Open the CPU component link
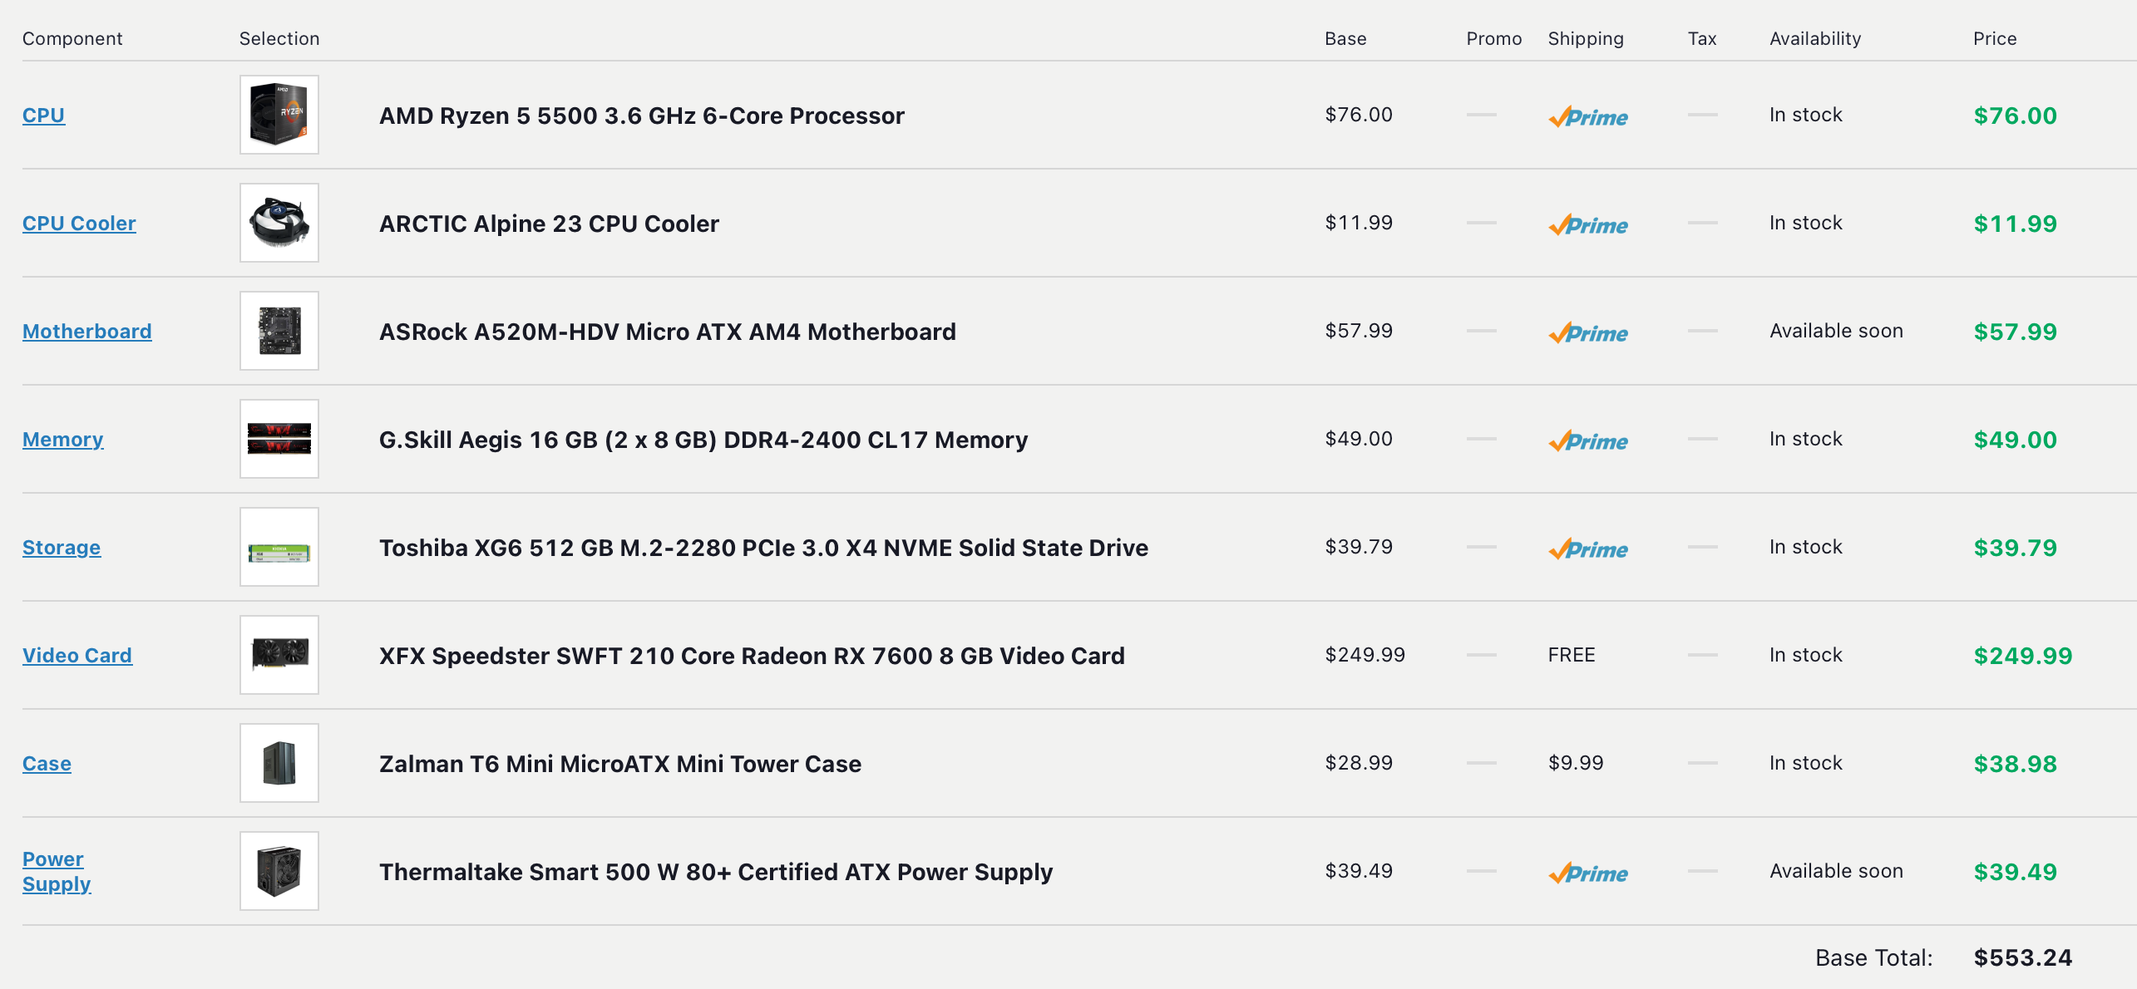Viewport: 2137px width, 989px height. tap(43, 116)
